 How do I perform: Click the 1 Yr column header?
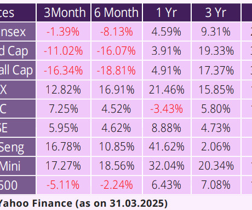pos(167,13)
